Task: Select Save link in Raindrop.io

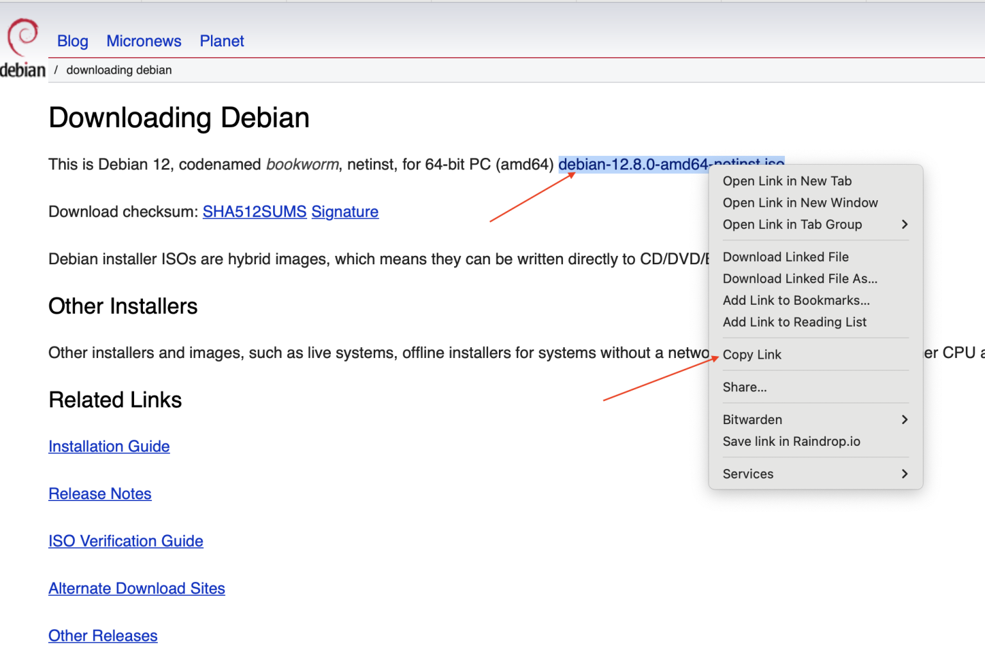Action: point(792,441)
